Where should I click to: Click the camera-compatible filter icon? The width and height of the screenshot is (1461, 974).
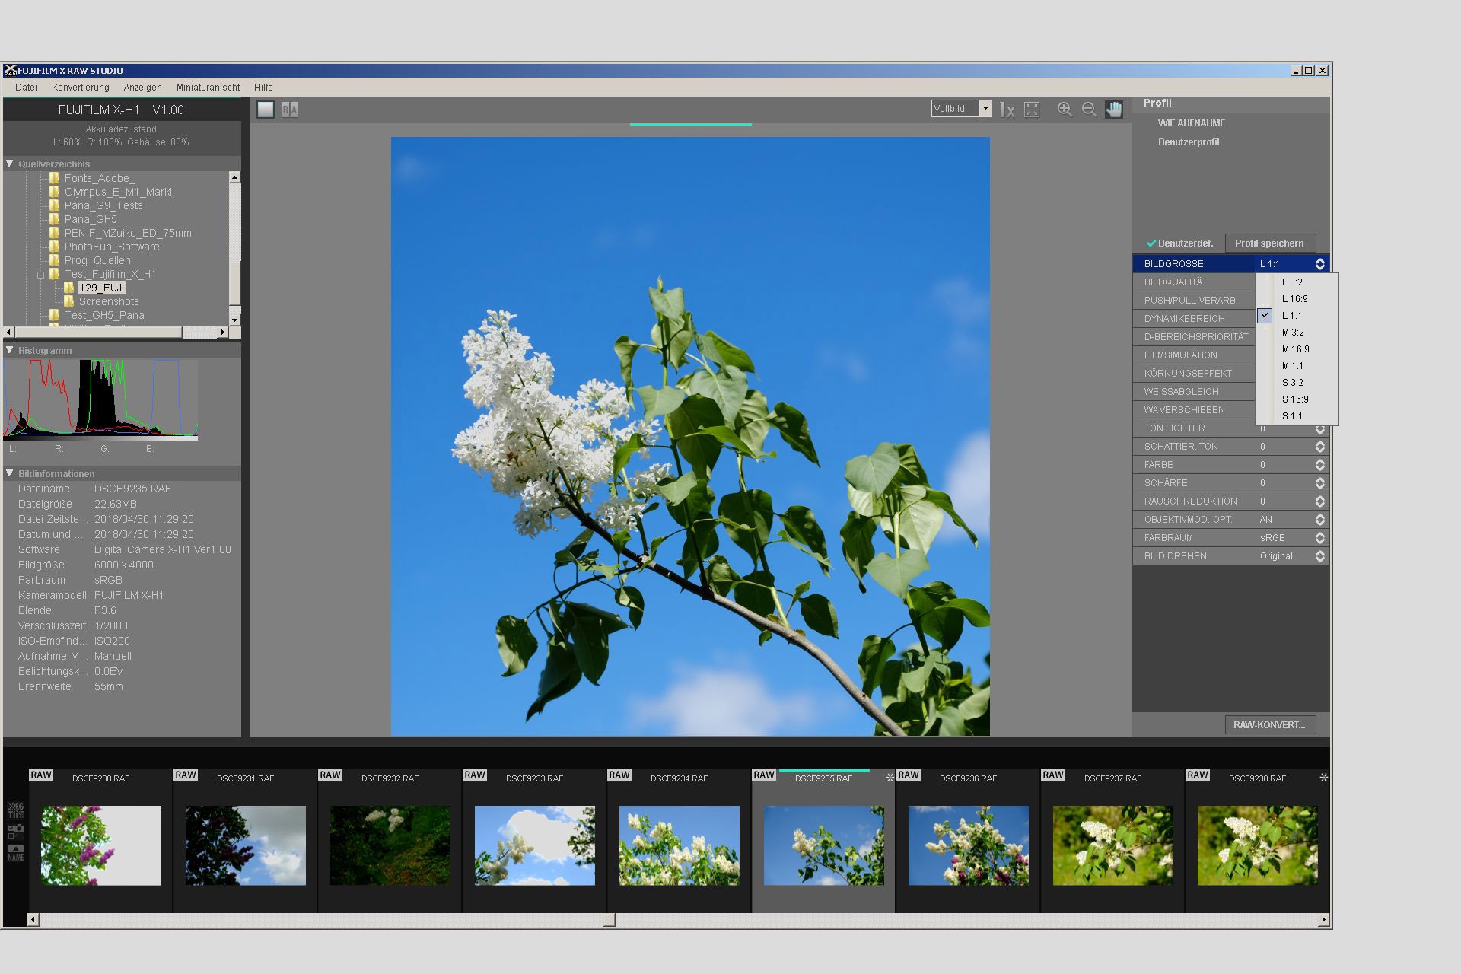[x=15, y=831]
